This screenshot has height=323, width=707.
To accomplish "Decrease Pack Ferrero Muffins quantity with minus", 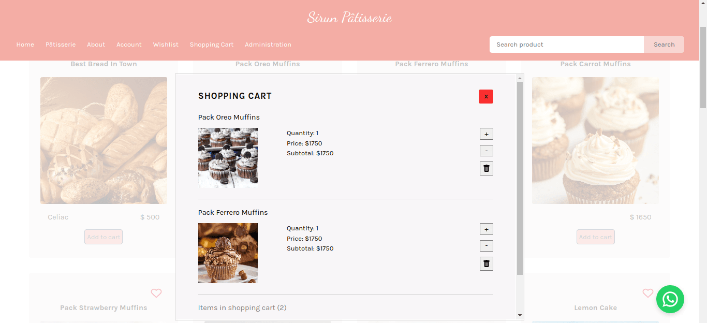I will point(486,246).
